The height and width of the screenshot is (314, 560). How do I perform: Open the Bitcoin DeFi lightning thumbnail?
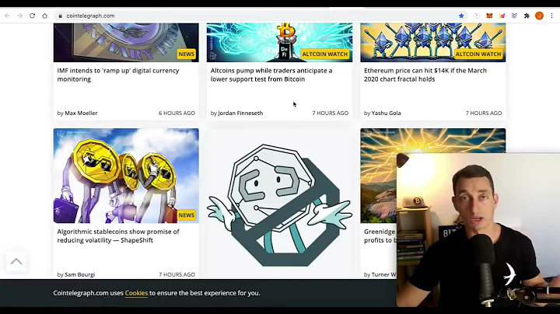pos(280,43)
